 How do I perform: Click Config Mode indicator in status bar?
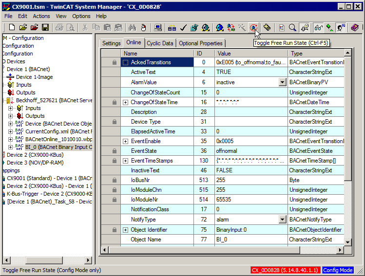[338, 270]
